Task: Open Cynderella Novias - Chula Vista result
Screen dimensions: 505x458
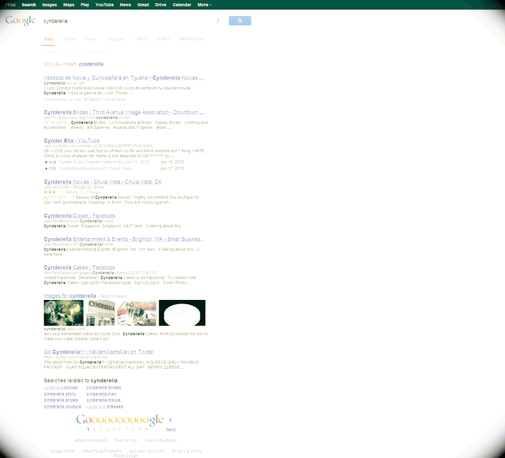Action: point(103,182)
